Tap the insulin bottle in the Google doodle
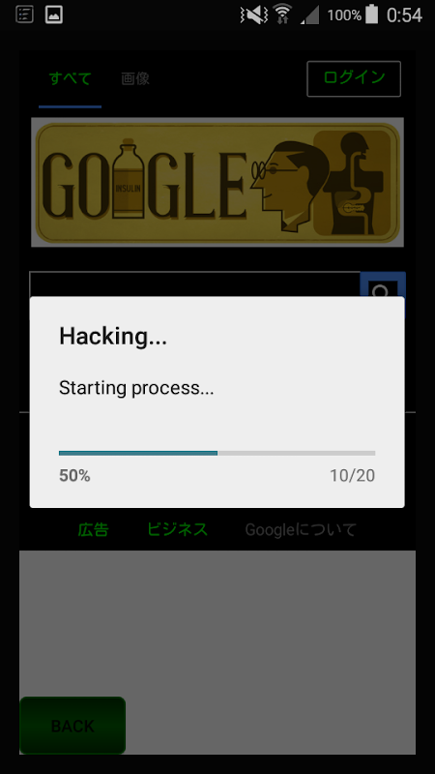The height and width of the screenshot is (774, 435). 129,179
